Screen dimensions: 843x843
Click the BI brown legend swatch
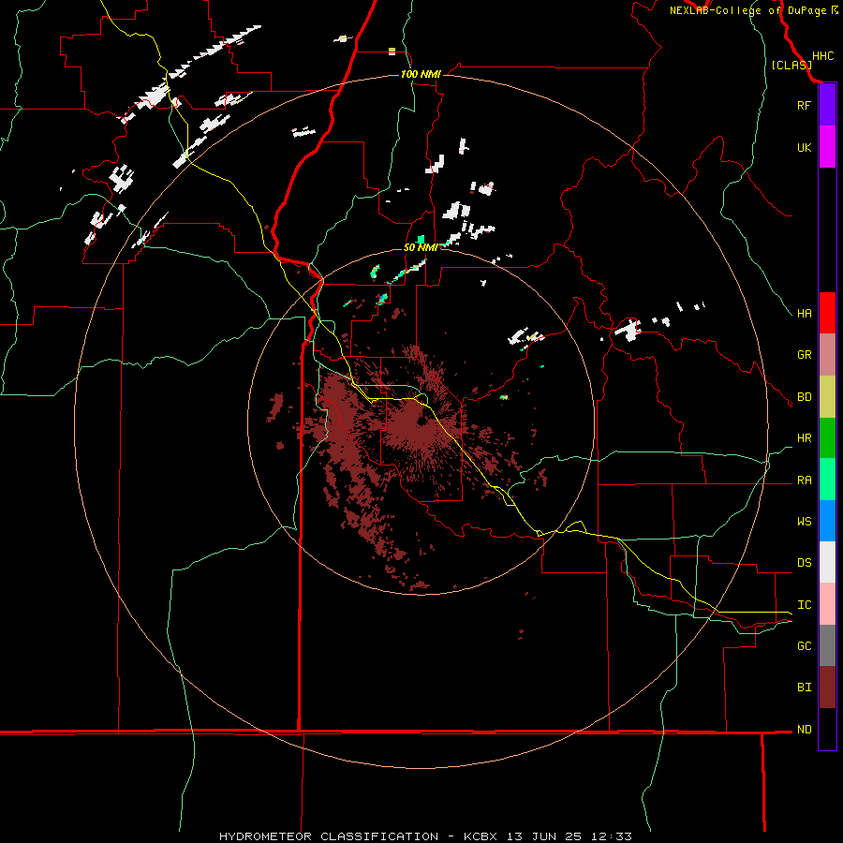(x=827, y=688)
